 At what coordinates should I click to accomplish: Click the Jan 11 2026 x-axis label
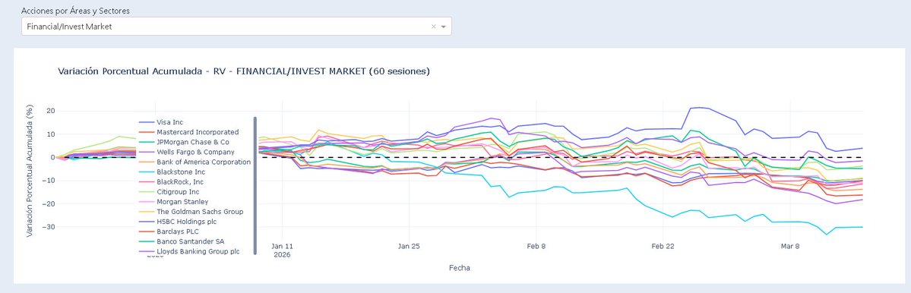click(282, 250)
